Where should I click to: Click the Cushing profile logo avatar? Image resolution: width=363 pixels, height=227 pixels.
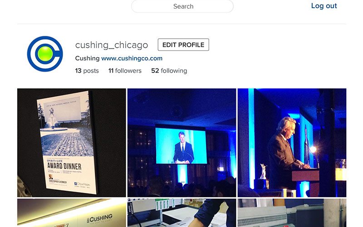coord(45,54)
